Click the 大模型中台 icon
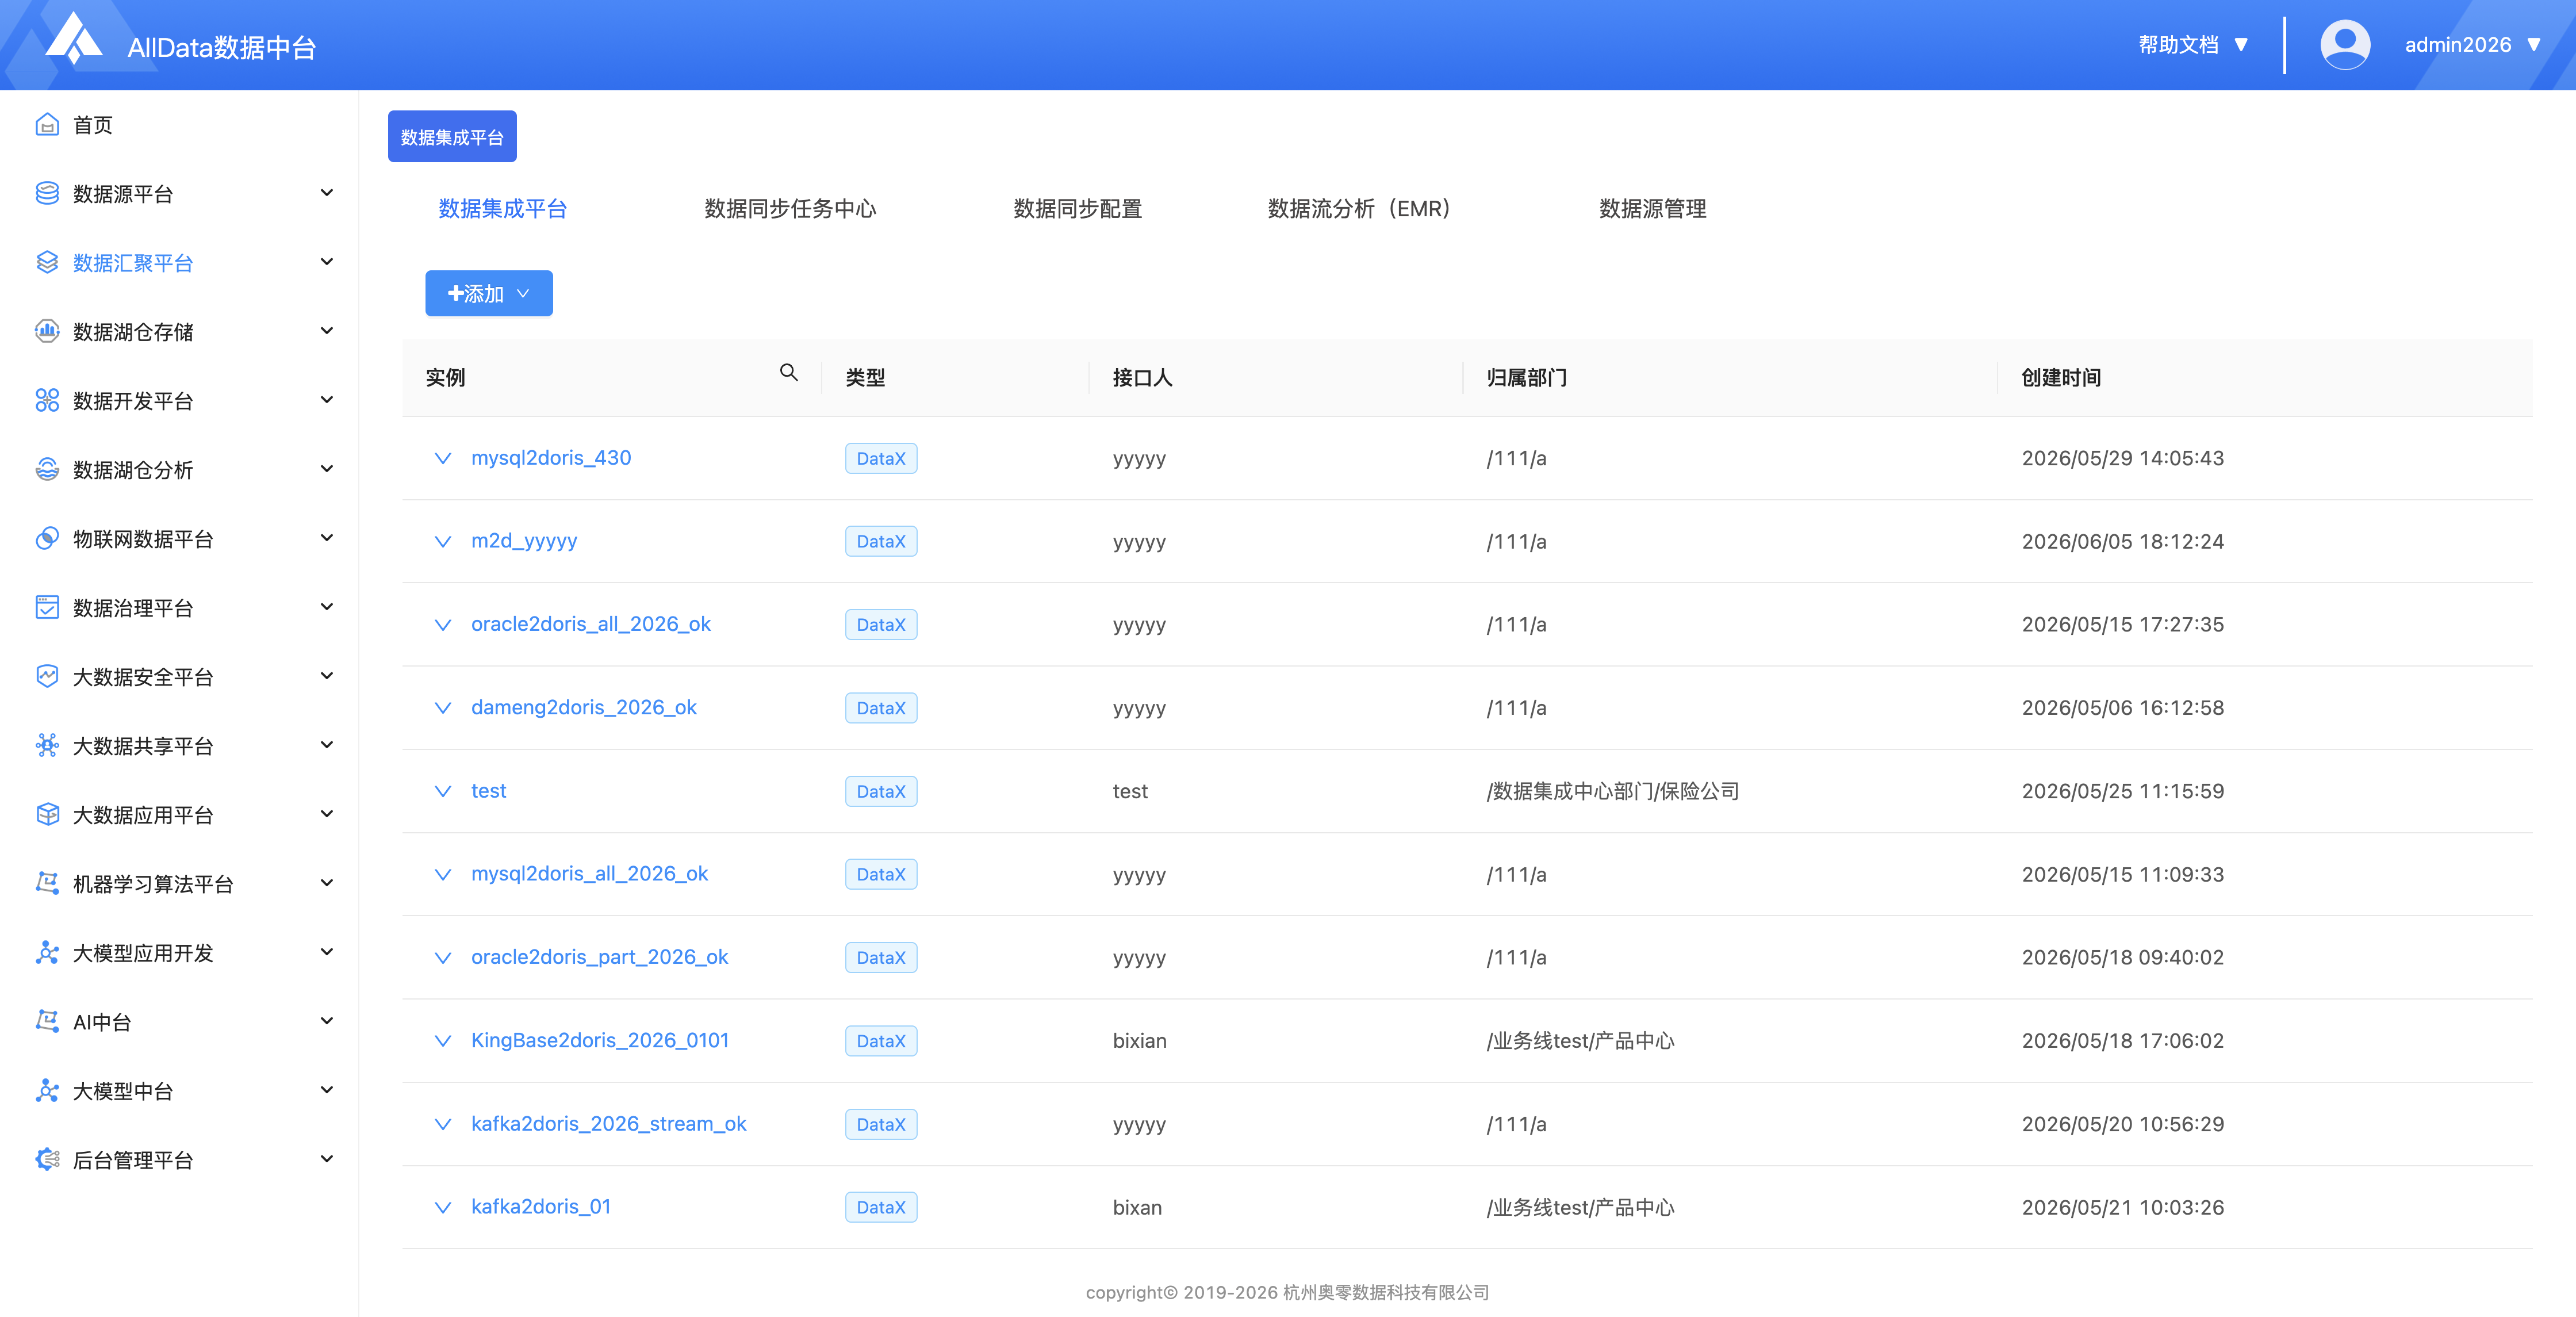The height and width of the screenshot is (1317, 2576). pos(47,1090)
